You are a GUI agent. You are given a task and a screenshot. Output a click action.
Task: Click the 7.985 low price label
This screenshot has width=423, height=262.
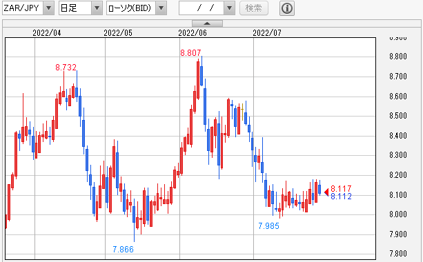268,226
